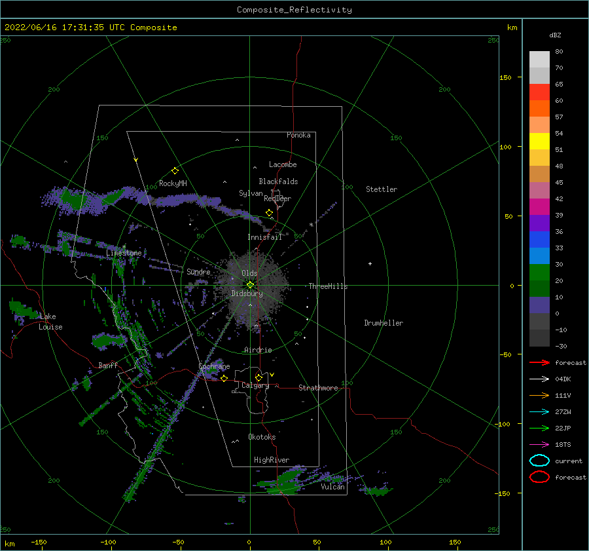Click the yellow radar site marker at center
589x551 pixels.
(x=250, y=285)
